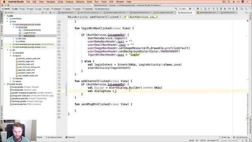Click the Android Profiler gauge icon
This screenshot has height=142, width=252.
tap(229, 9)
